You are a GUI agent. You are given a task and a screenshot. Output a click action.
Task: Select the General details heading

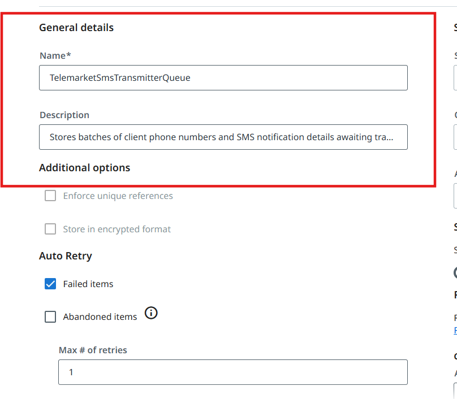76,28
